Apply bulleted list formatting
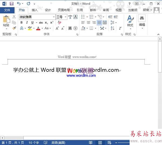Image resolution: width=162 pixels, height=145 pixels. coord(83,17)
